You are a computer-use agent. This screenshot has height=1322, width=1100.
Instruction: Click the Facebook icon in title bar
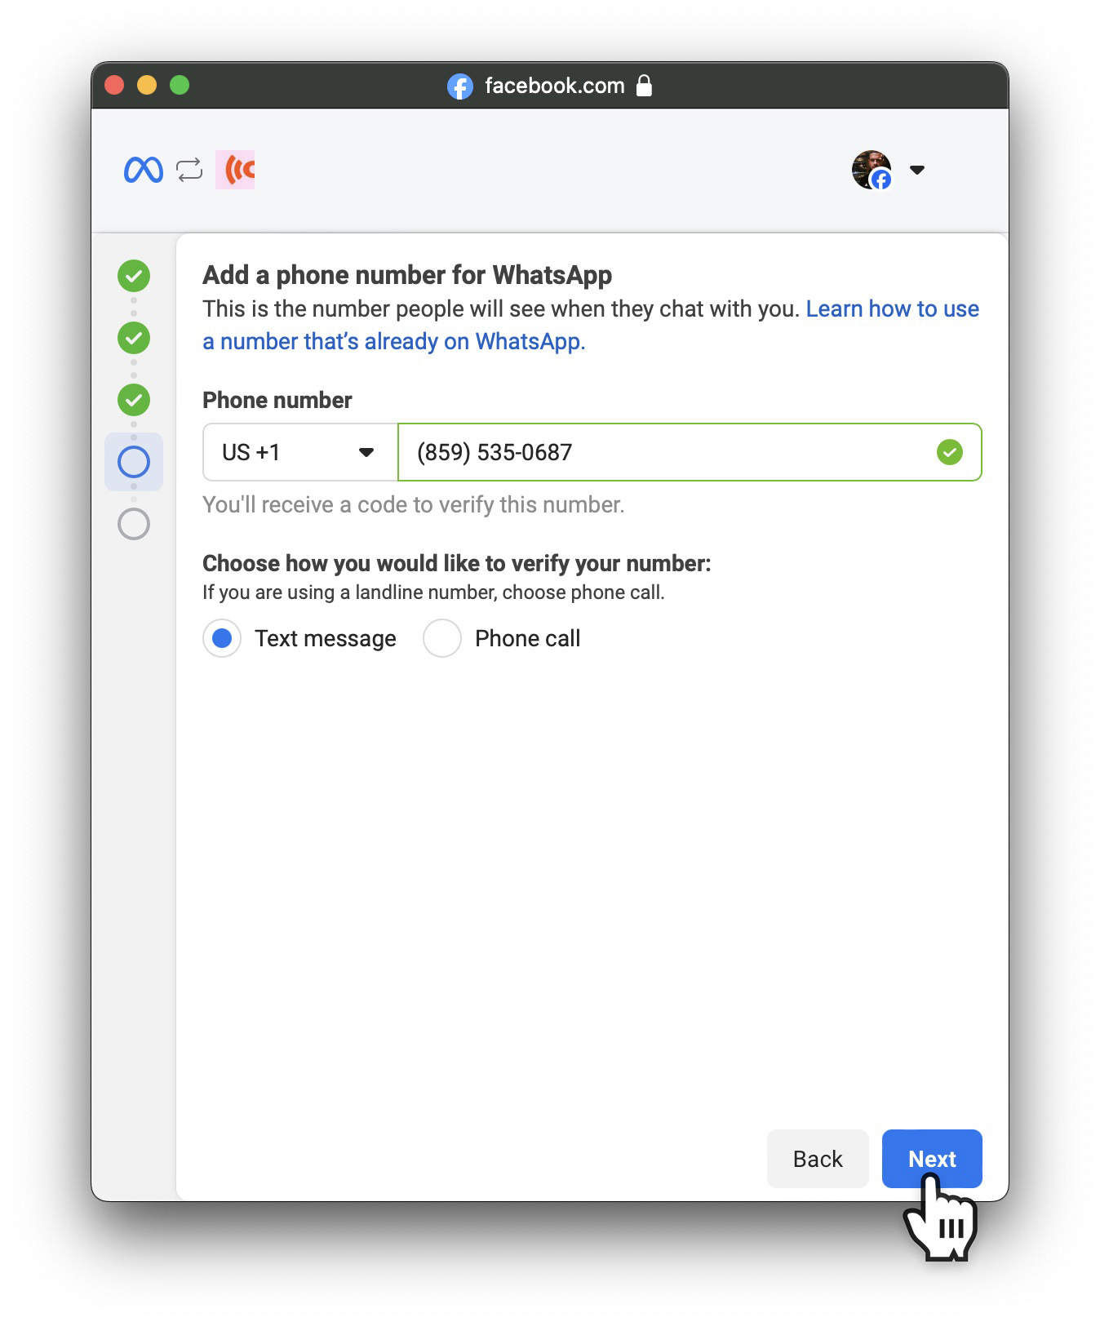(460, 86)
